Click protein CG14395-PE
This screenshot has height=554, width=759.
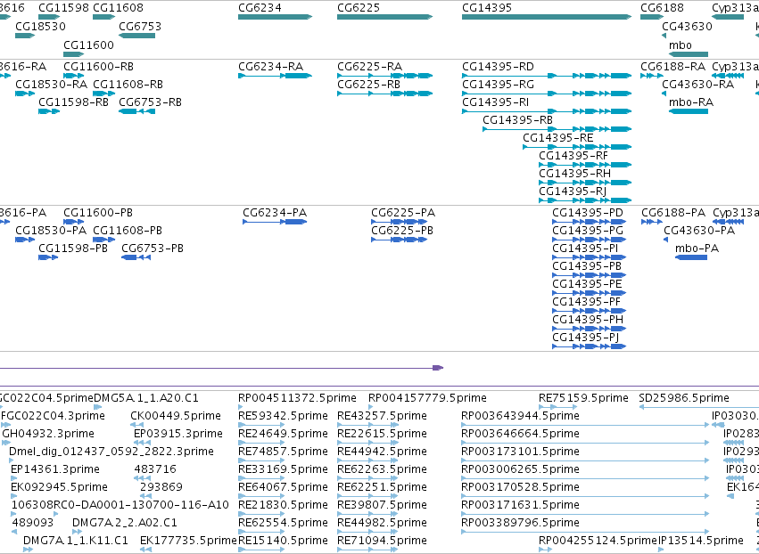coord(590,293)
